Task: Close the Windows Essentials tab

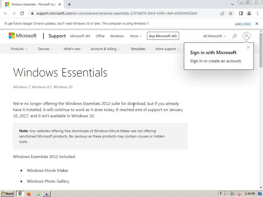Action: click(x=60, y=5)
